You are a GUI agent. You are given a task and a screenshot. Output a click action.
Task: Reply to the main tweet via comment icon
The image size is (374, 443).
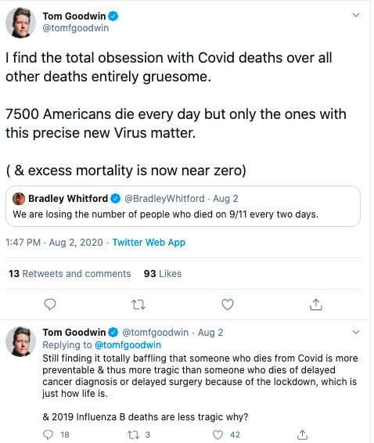pos(50,304)
